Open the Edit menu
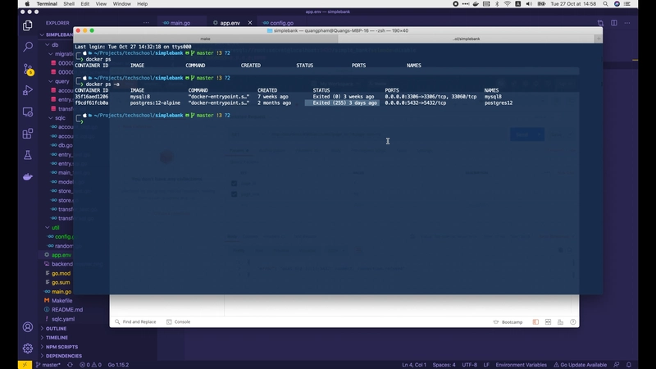This screenshot has width=656, height=369. pos(85,4)
